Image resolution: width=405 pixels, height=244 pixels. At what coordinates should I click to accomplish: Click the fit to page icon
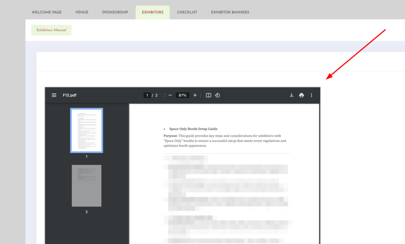(208, 95)
